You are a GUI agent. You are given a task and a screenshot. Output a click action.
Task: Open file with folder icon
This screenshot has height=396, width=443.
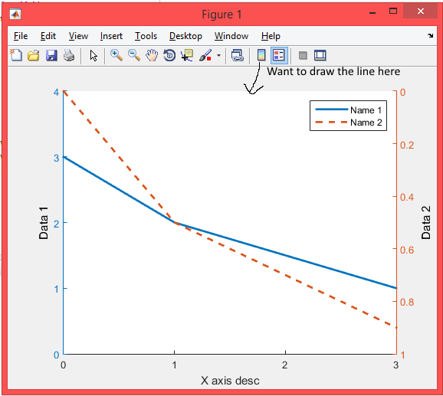pos(34,55)
